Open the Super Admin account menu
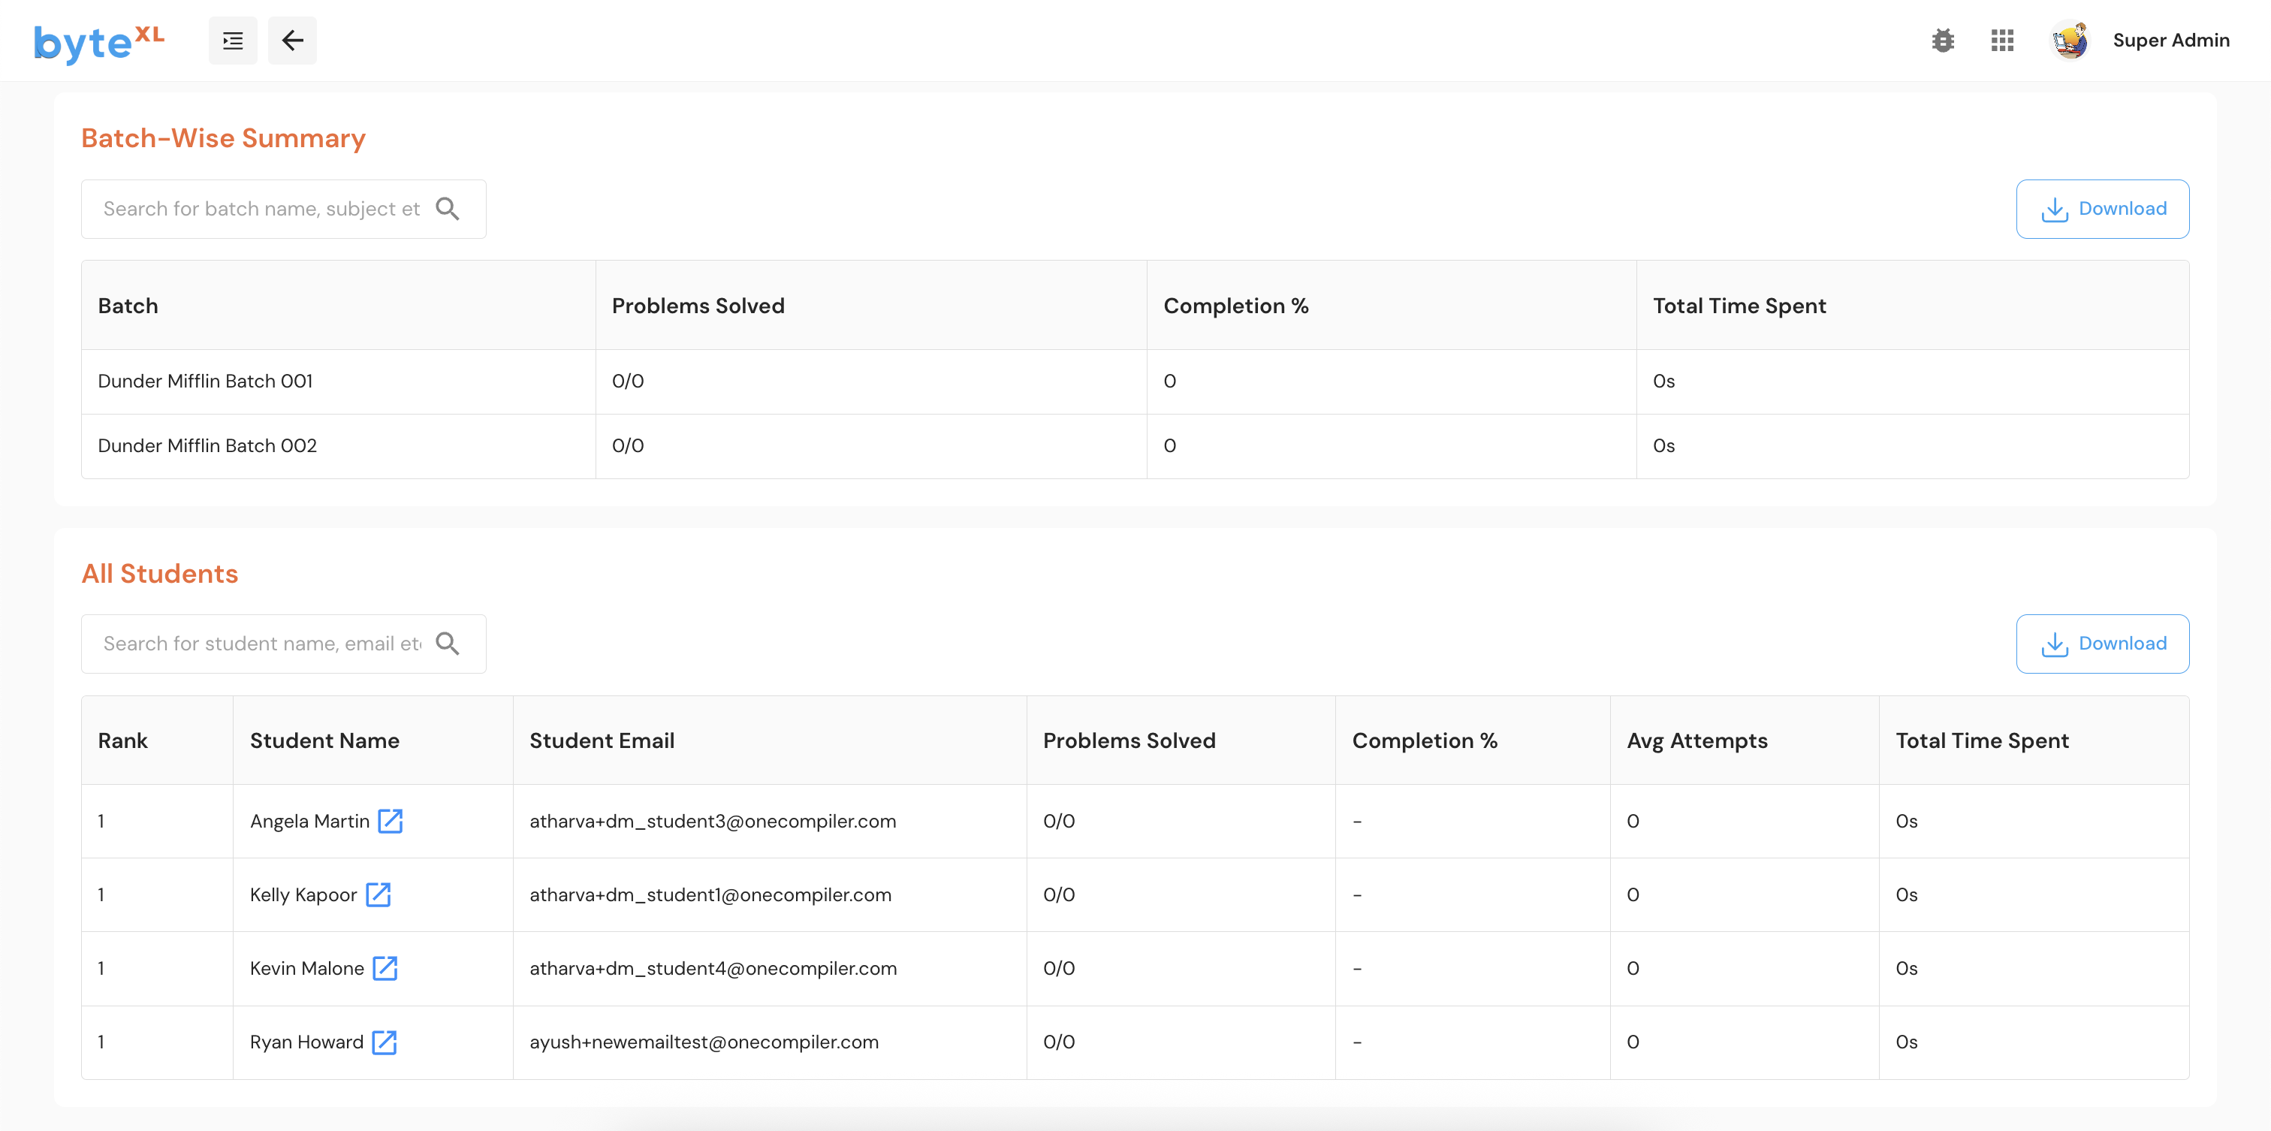This screenshot has height=1131, width=2271. click(2170, 41)
